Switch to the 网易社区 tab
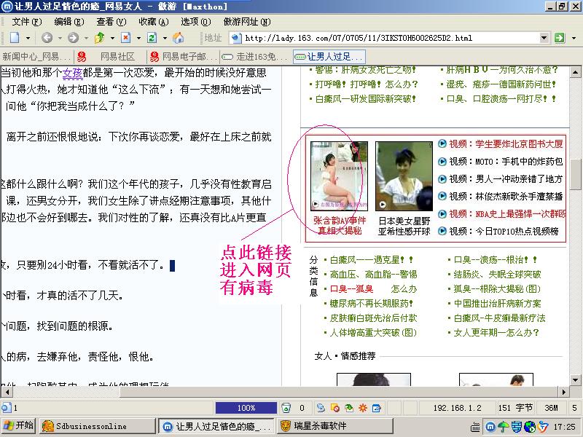The width and height of the screenshot is (583, 437). [x=110, y=57]
